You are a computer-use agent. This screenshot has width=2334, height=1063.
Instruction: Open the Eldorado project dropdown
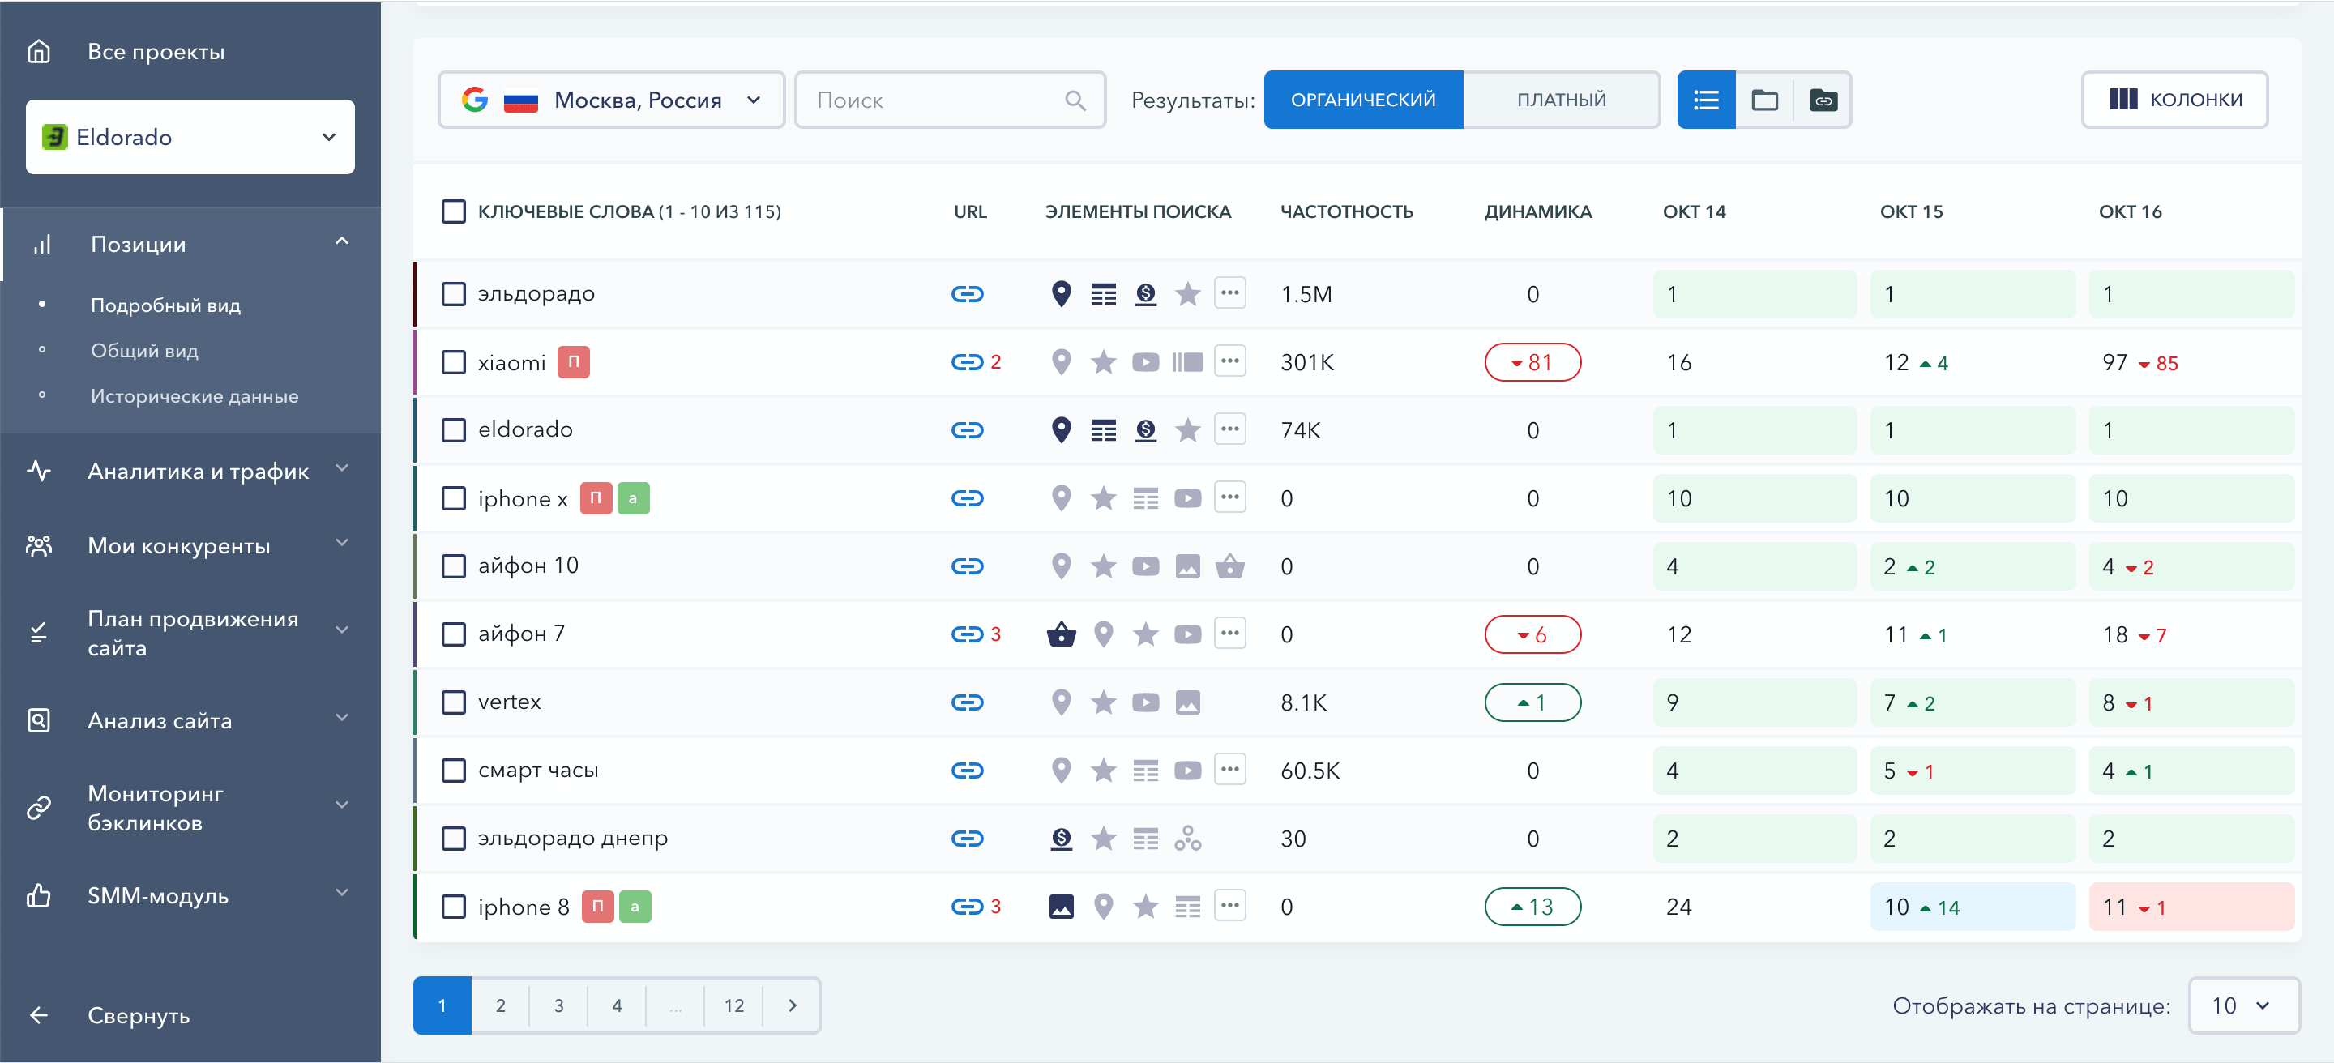click(190, 137)
